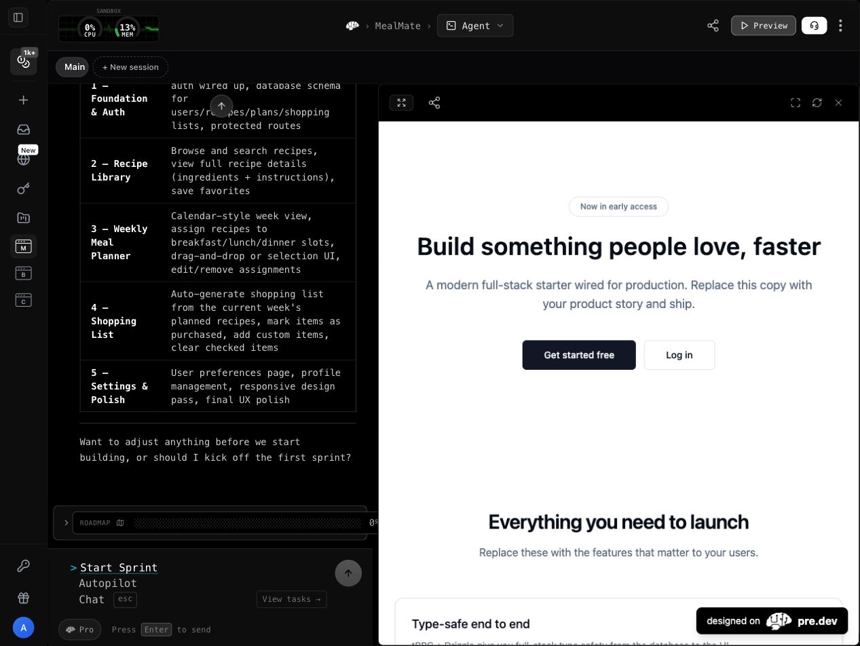Select the project window icon labeled C
Viewport: 860px width, 646px height.
[24, 300]
